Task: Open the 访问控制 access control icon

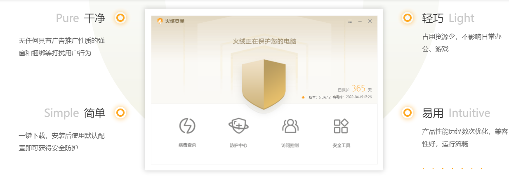Action: [x=290, y=126]
